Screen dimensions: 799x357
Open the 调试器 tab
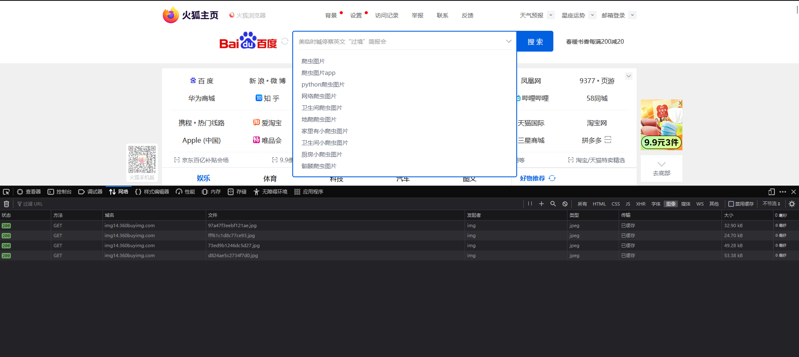coord(90,192)
